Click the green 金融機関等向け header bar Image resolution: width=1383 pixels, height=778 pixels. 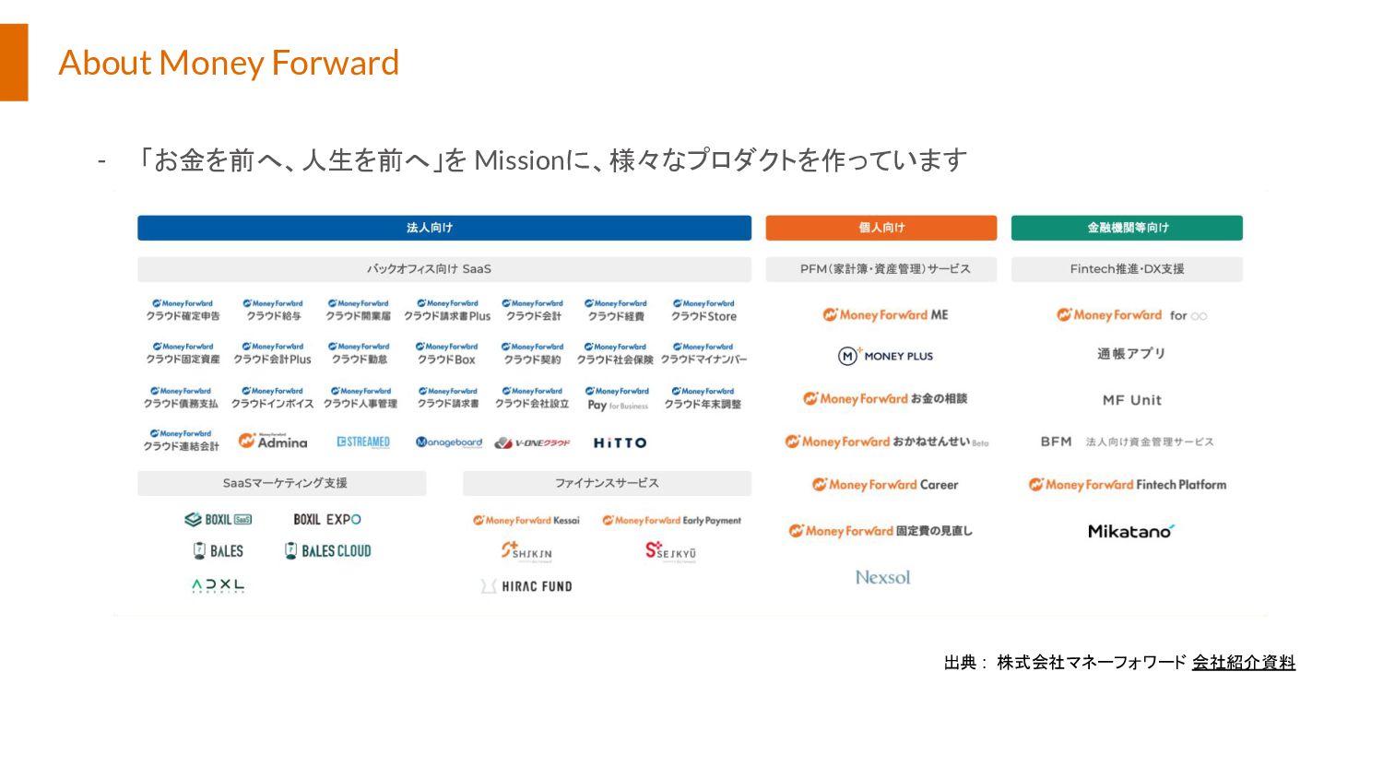tap(1127, 228)
